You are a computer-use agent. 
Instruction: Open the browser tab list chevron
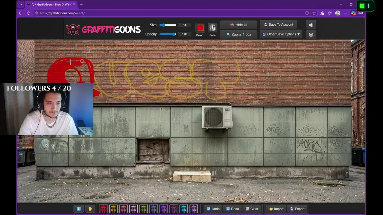click(20, 4)
